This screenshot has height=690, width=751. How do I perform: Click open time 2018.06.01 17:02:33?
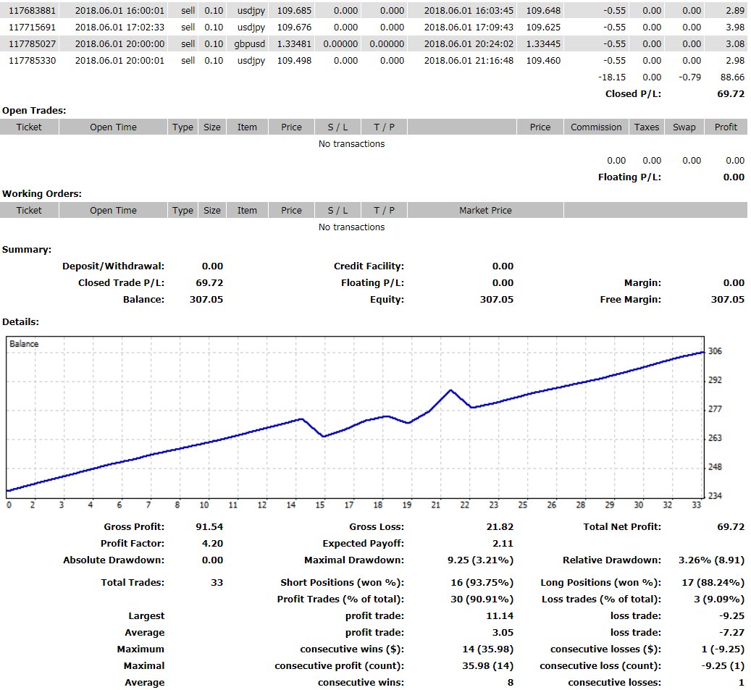[119, 28]
